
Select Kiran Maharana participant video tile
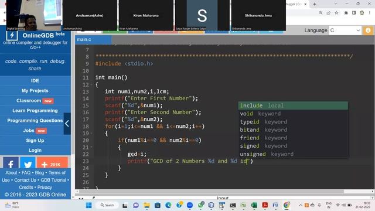pos(146,15)
